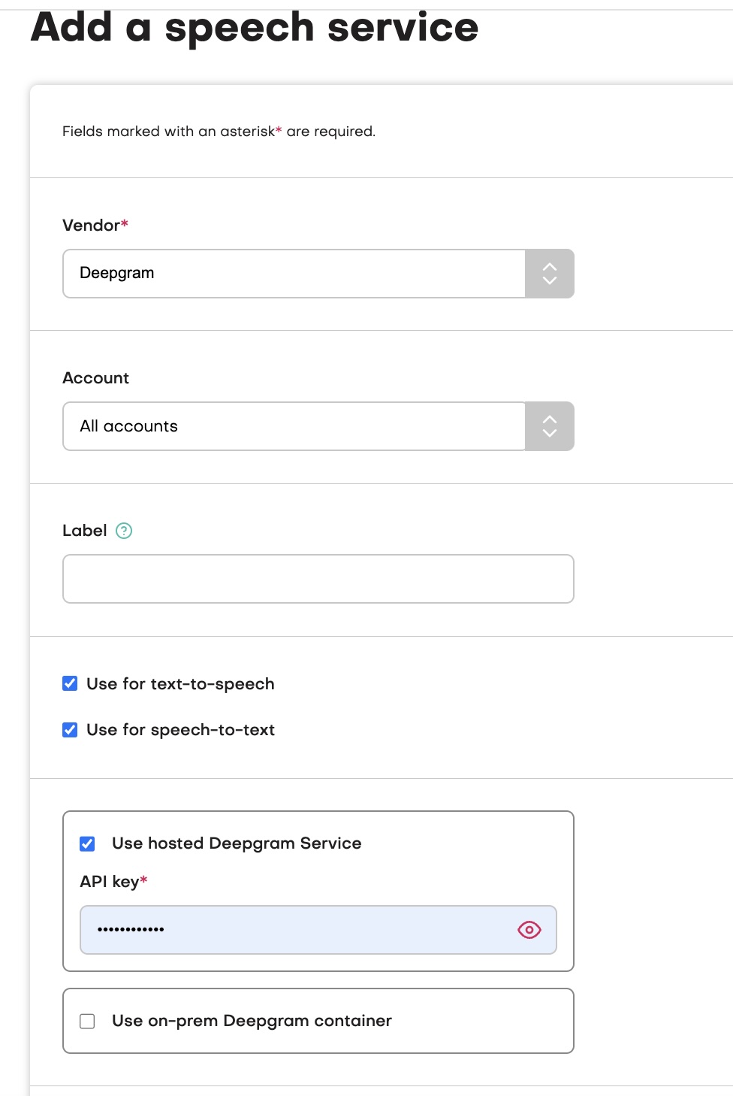Uncheck Use for speech-to-text
Screen dimensions: 733x1096
(x=69, y=729)
